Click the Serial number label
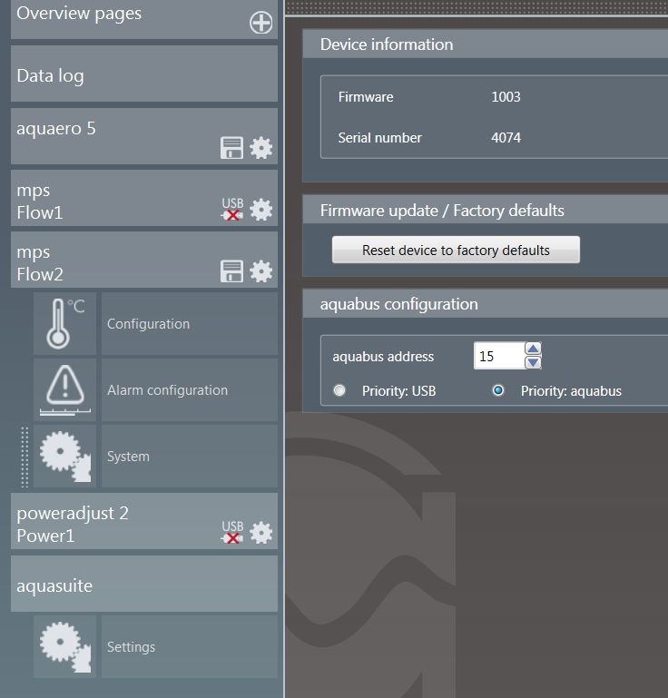 [x=379, y=138]
